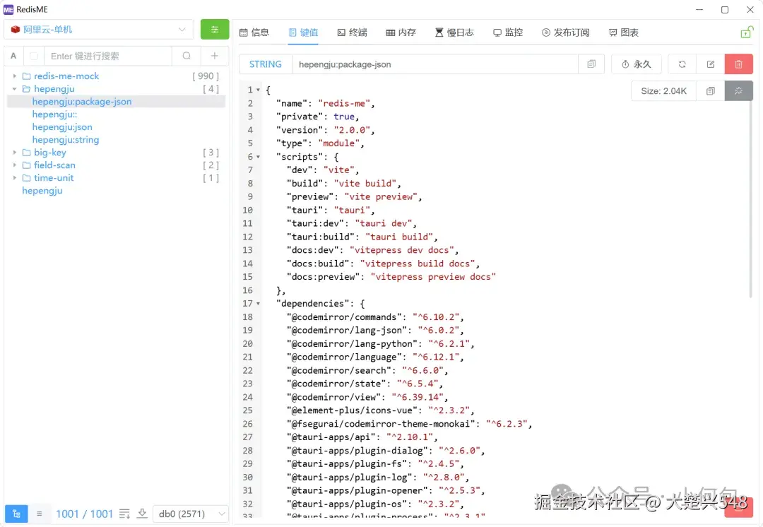This screenshot has height=527, width=763.
Task: Select the hepengju:: key
Action: coord(54,114)
